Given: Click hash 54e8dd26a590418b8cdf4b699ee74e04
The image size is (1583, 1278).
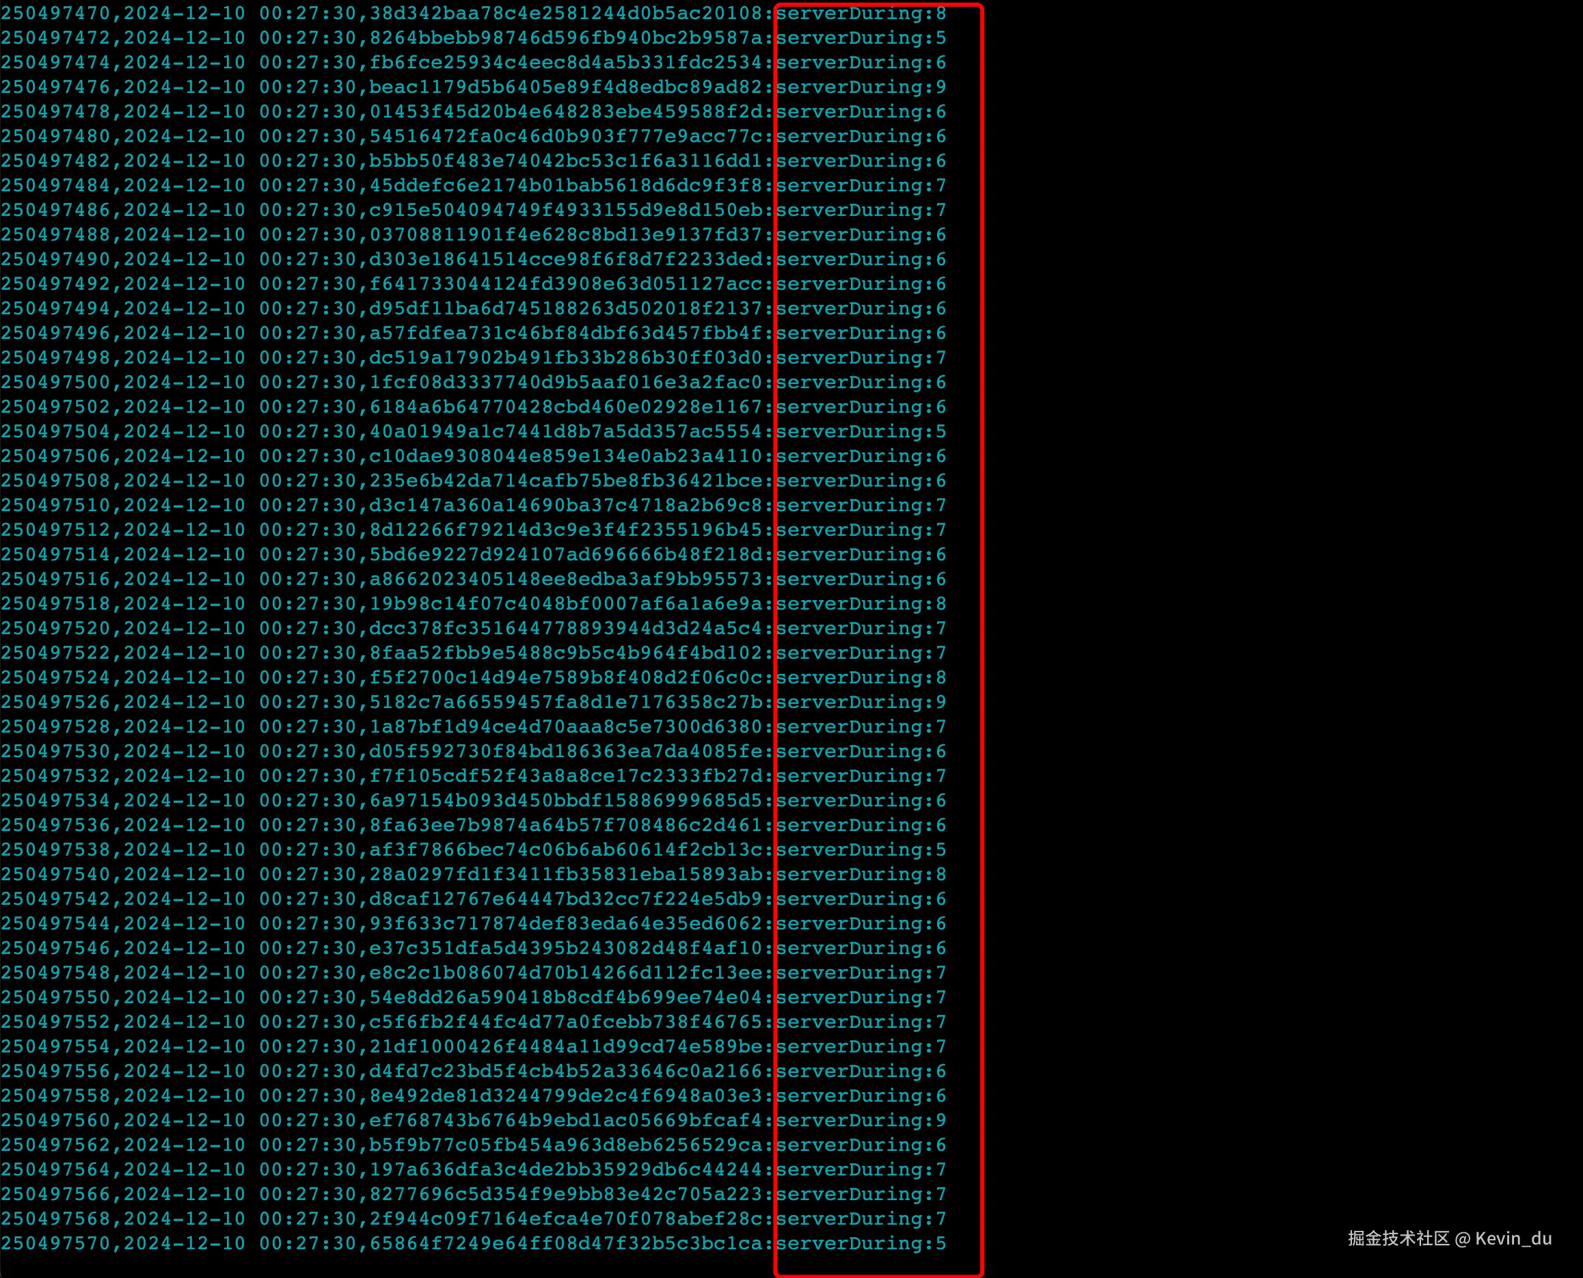Looking at the screenshot, I should 565,998.
